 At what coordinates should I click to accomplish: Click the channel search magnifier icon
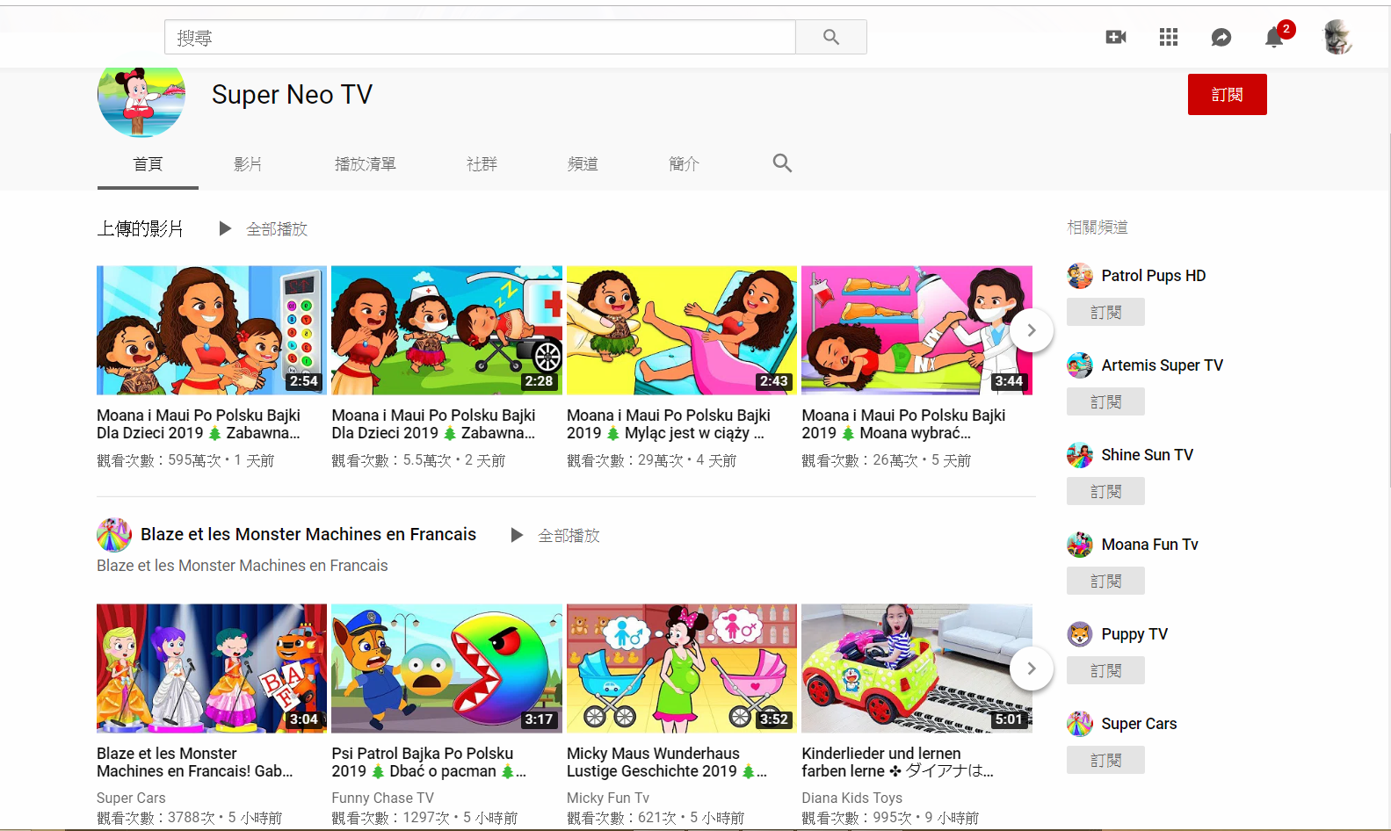tap(782, 163)
